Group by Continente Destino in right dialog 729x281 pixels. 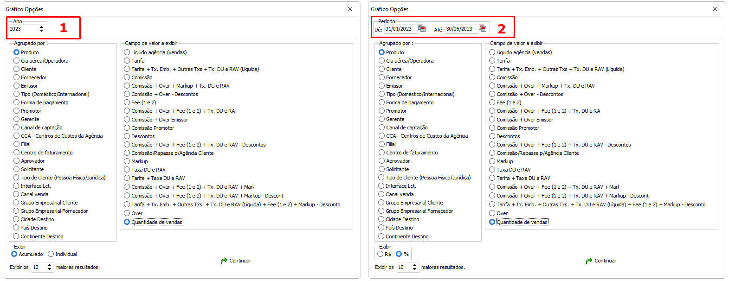404,236
